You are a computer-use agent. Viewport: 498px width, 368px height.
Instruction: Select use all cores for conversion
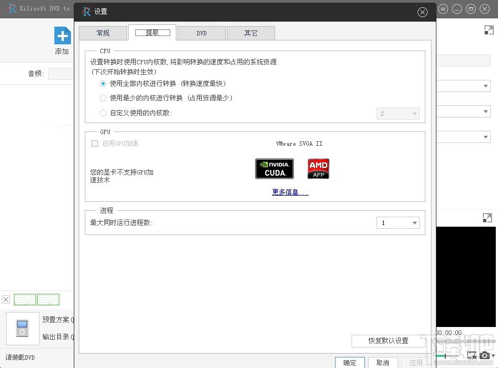[x=103, y=84]
